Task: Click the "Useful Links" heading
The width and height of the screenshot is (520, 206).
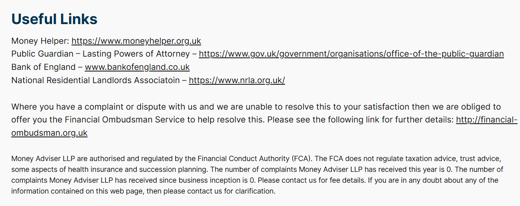Action: click(54, 19)
